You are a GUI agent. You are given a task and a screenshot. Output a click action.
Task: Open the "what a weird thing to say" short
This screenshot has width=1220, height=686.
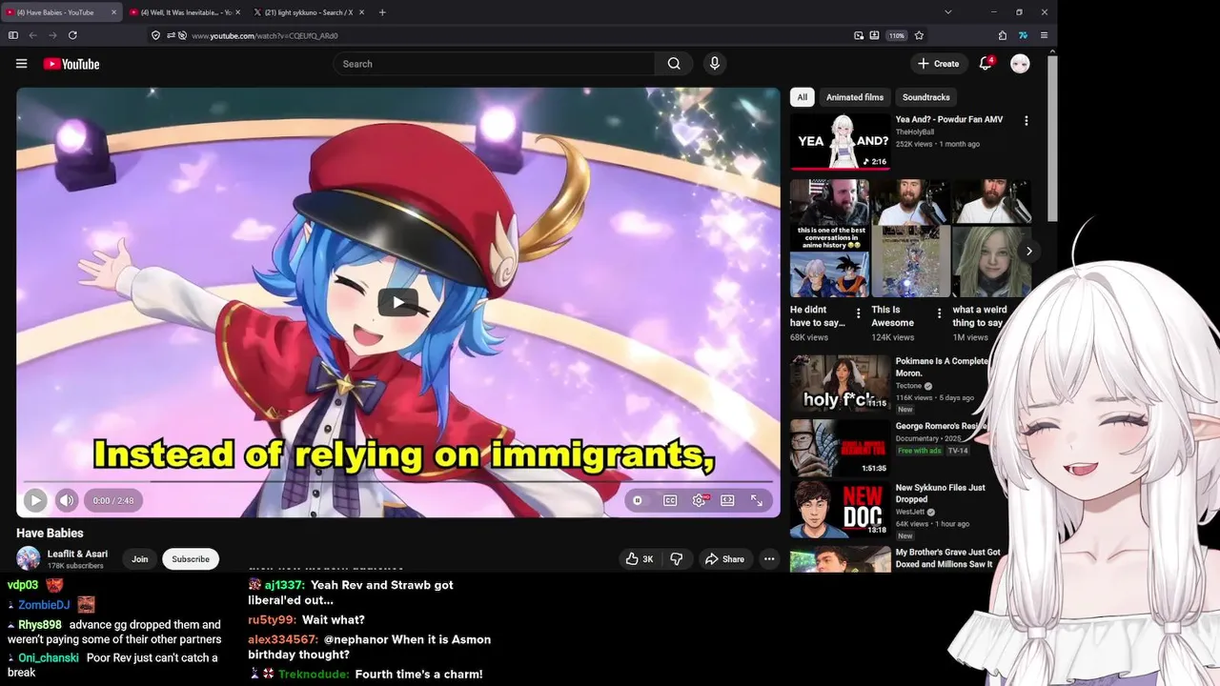991,238
